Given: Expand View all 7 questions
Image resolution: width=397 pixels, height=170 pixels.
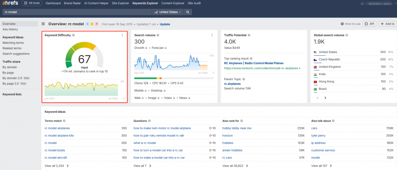Looking at the screenshot, I should (x=142, y=166).
